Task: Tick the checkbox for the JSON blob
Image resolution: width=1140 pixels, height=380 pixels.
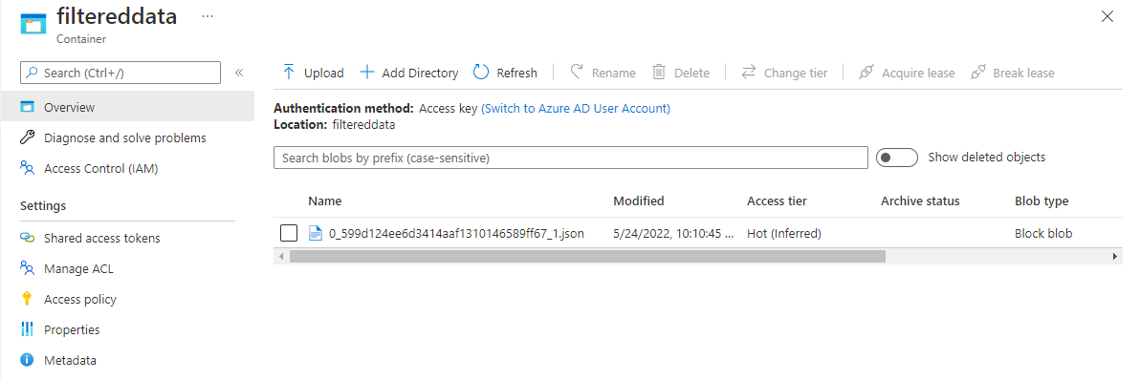Action: click(x=289, y=233)
